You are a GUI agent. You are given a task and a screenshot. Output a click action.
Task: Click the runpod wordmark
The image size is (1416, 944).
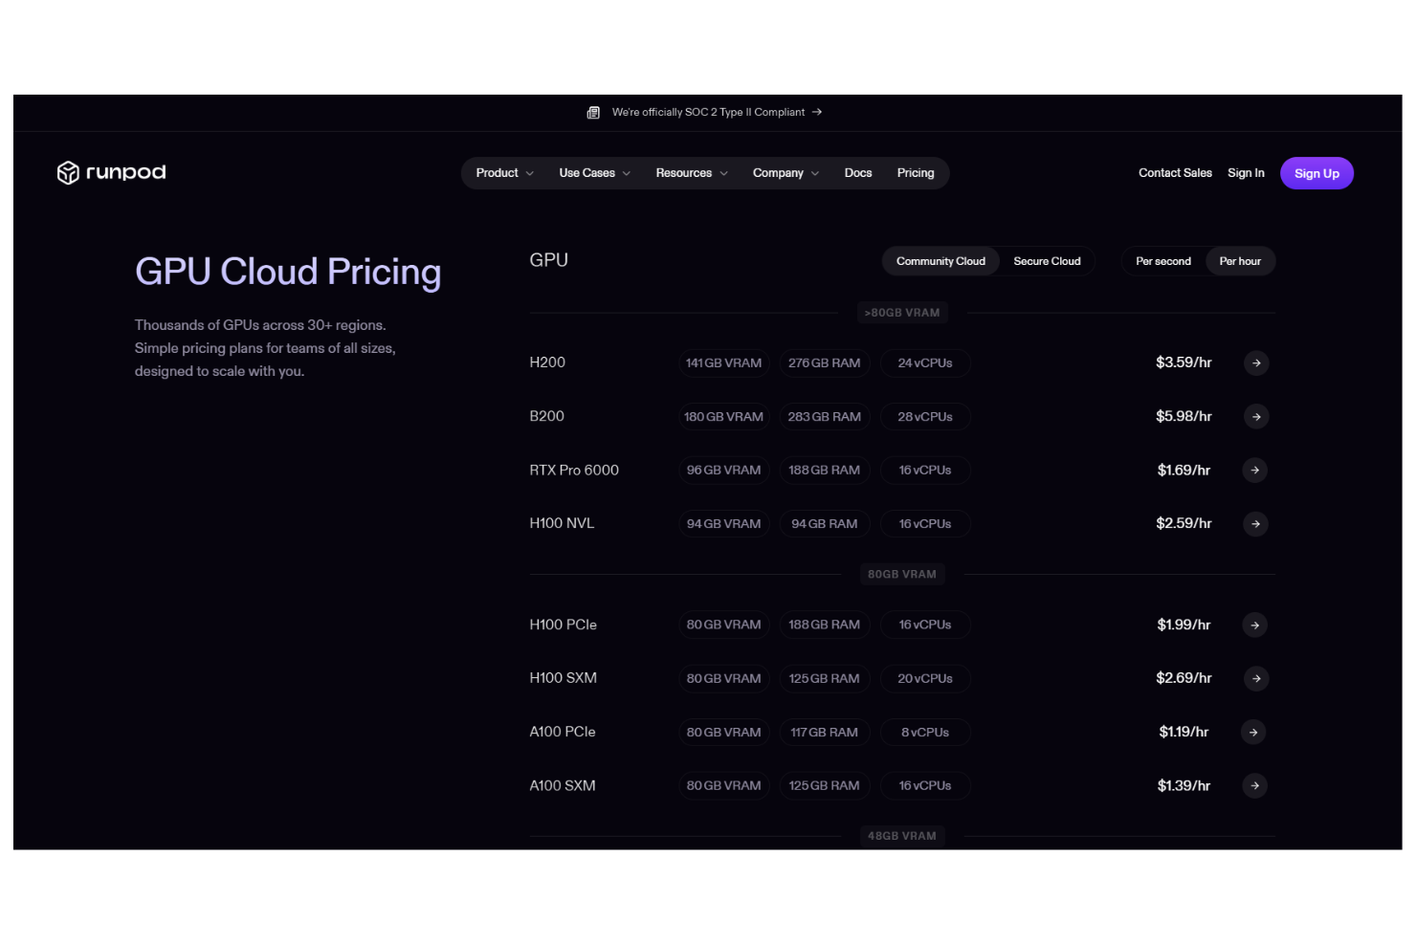(x=126, y=173)
